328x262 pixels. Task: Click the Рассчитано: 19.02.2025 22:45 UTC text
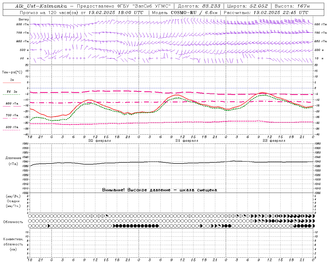266,13
